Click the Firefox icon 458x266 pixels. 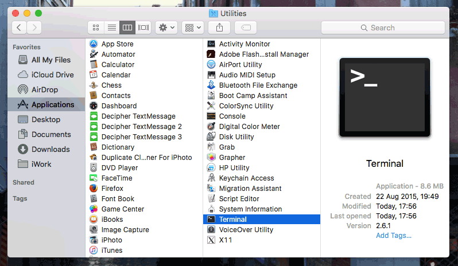(x=94, y=189)
